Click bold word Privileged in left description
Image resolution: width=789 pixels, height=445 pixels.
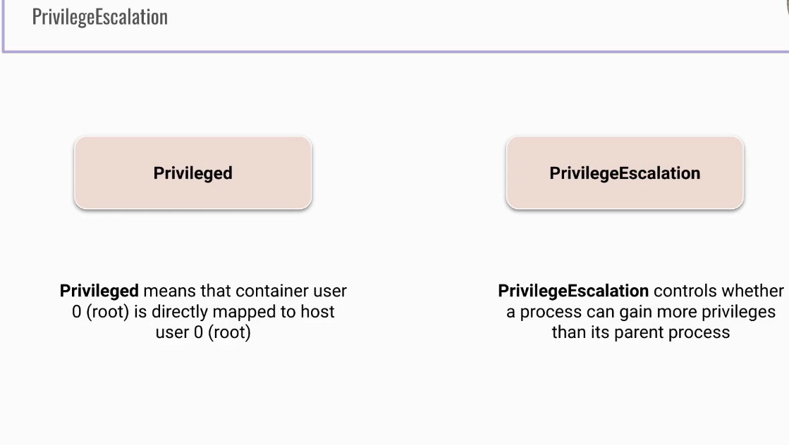click(x=99, y=291)
